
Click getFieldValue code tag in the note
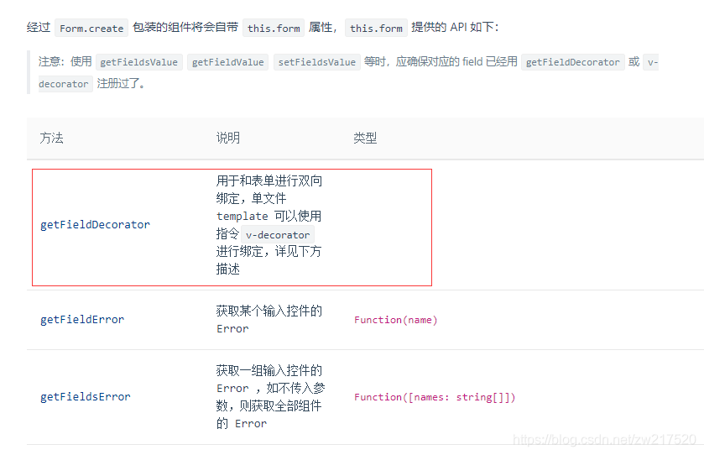click(227, 62)
